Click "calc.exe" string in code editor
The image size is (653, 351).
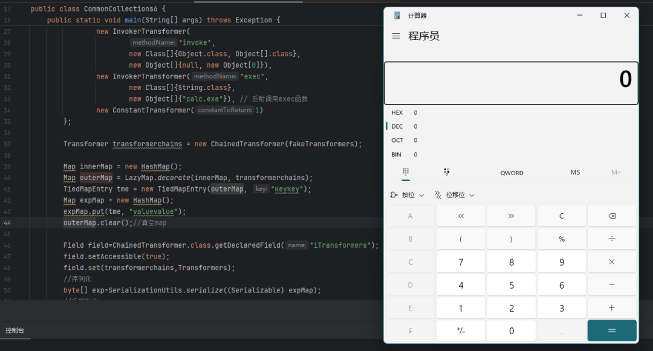click(204, 99)
